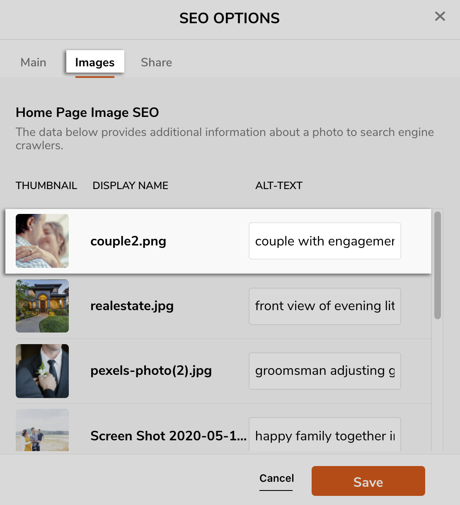
Task: Click the couple2.png thumbnail
Action: coord(42,241)
